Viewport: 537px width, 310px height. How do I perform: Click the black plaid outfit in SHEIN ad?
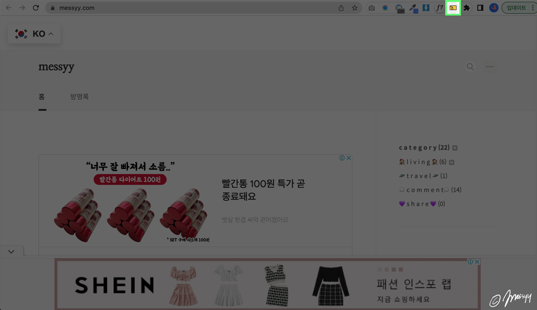(330, 286)
